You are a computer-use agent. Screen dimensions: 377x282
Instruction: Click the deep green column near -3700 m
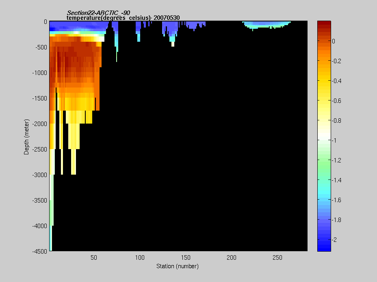[x=51, y=213]
